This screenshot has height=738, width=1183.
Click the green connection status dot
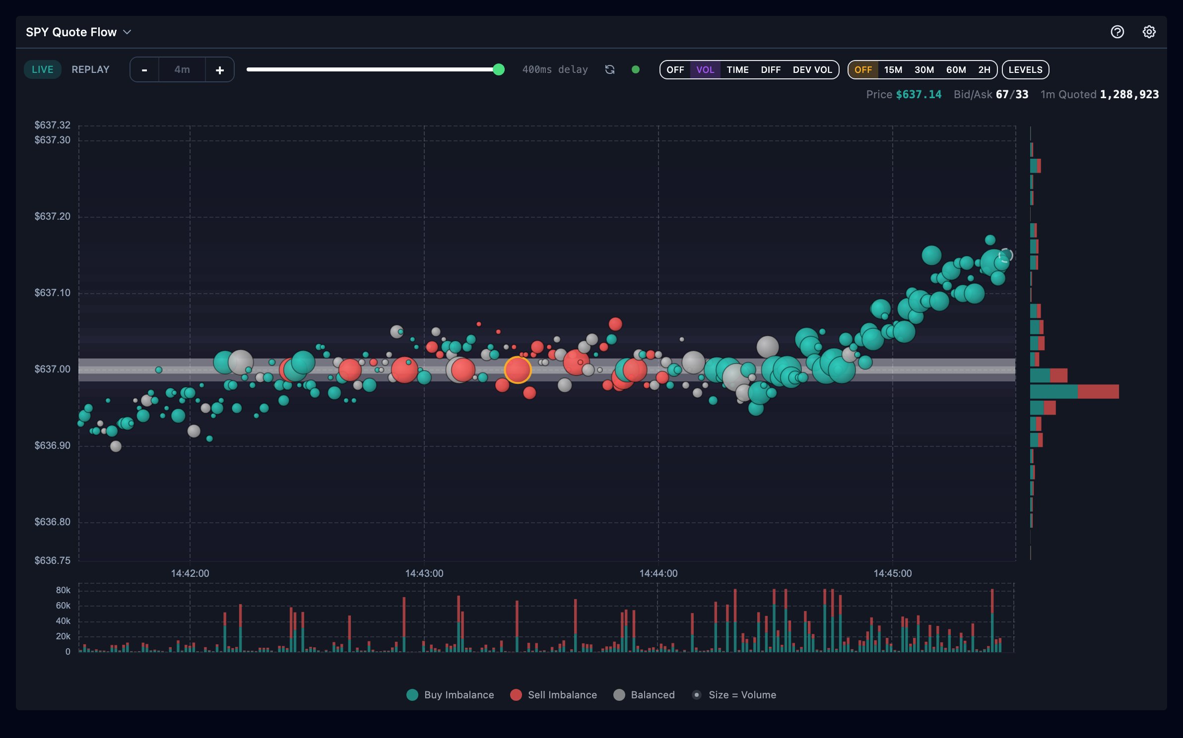click(x=635, y=69)
